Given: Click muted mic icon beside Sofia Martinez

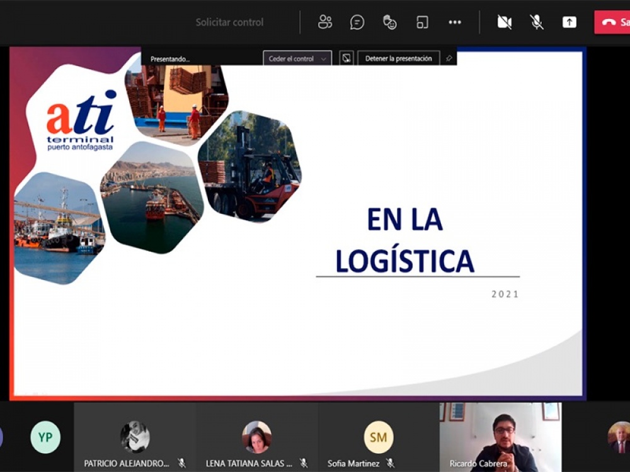Looking at the screenshot, I should 390,463.
